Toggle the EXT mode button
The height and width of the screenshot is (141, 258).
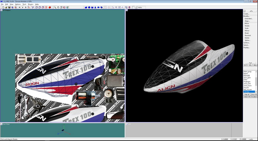[245, 65]
